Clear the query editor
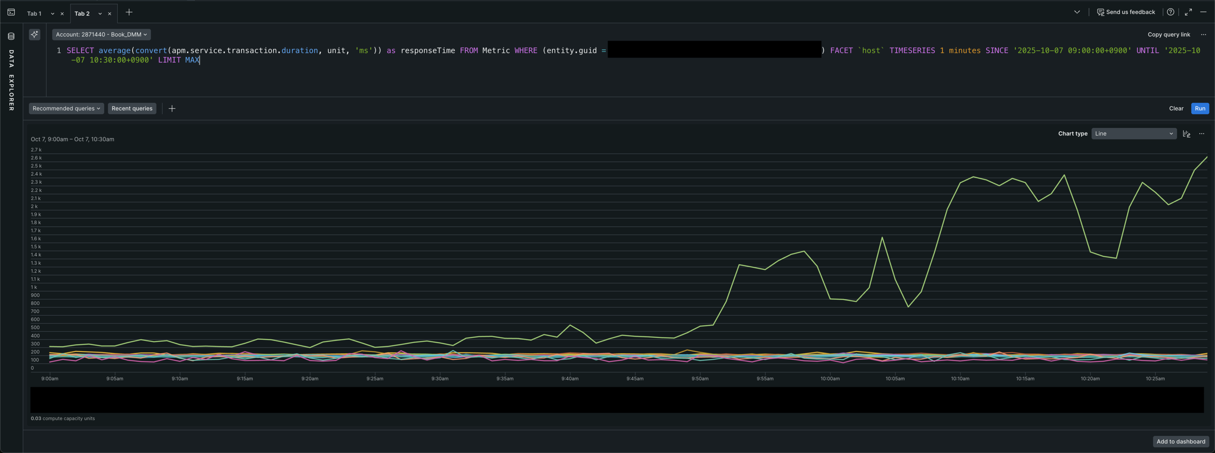The height and width of the screenshot is (453, 1215). coord(1176,108)
